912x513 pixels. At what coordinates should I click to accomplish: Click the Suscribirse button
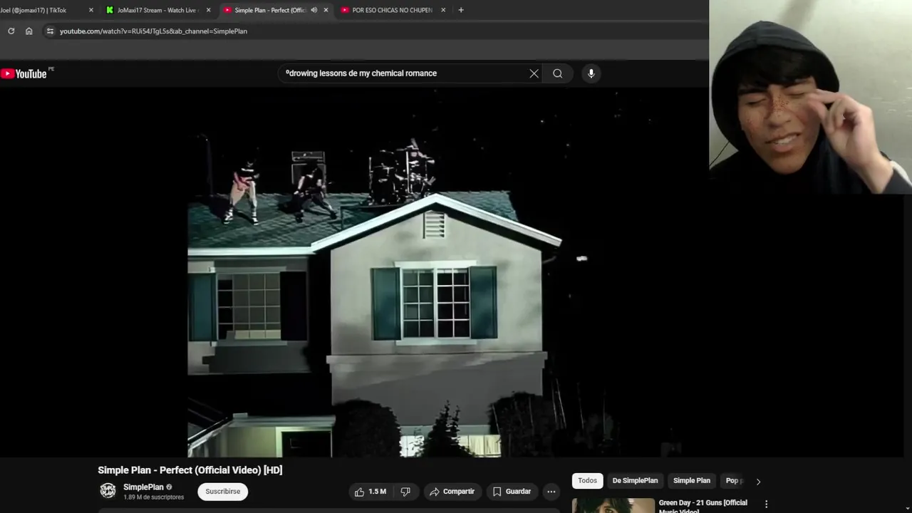pos(223,492)
